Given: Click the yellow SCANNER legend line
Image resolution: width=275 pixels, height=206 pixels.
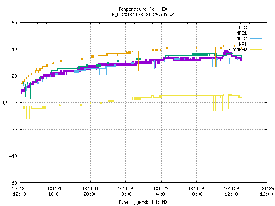Looking at the screenshot, I should (x=256, y=50).
